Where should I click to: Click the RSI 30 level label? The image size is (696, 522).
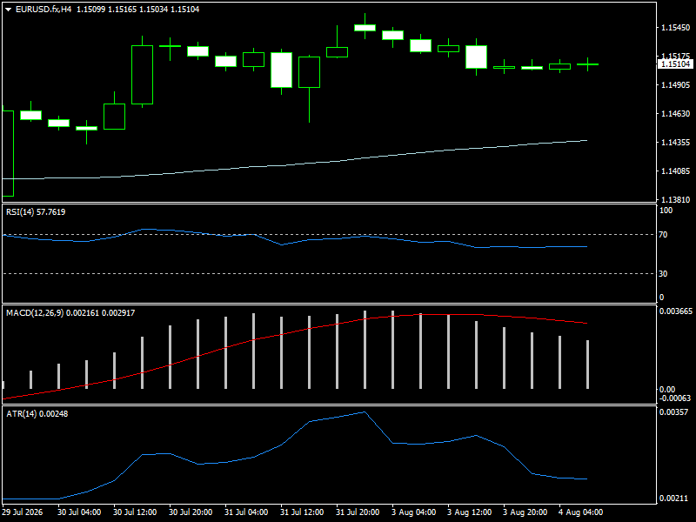[663, 274]
